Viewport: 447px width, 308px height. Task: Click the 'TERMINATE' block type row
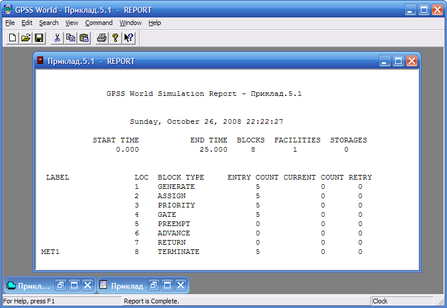click(x=179, y=252)
